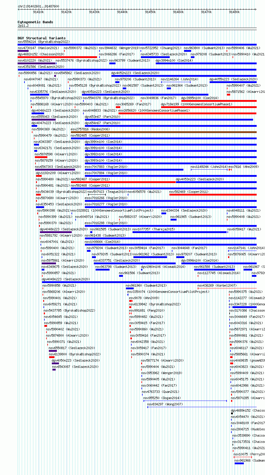The width and height of the screenshot is (265, 475).
Task: Open variant nsv4730147 (Hanlon2021)
Action: 38,48
